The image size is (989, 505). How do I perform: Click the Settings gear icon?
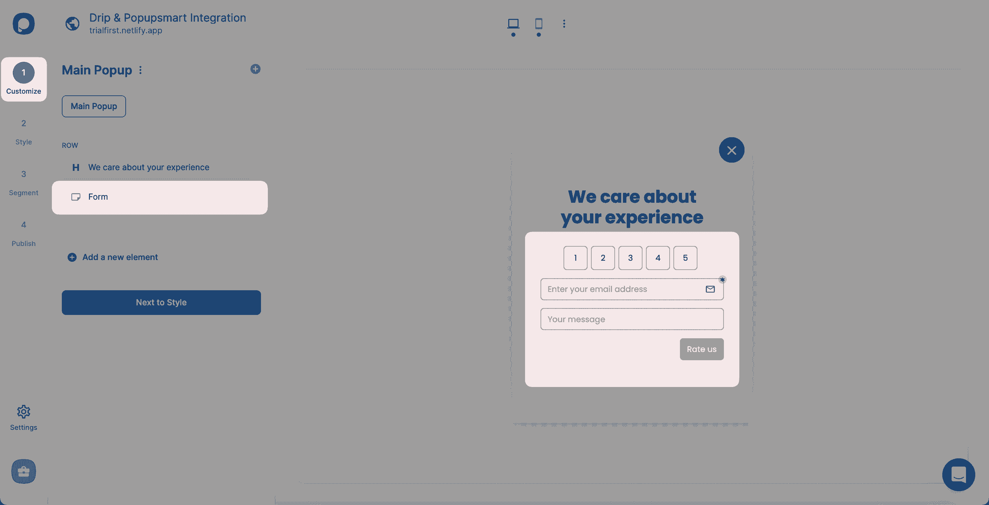pos(23,412)
